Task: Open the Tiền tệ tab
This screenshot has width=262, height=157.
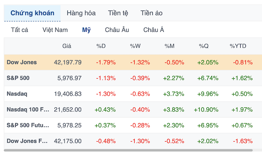Action: click(118, 13)
